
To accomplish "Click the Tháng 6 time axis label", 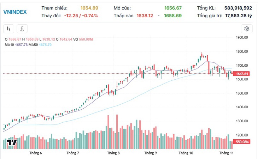I will 36,153.
